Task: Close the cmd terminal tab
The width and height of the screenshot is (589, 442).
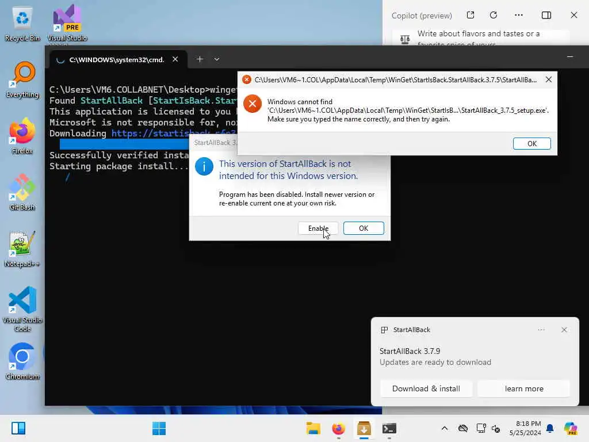Action: coord(175,59)
